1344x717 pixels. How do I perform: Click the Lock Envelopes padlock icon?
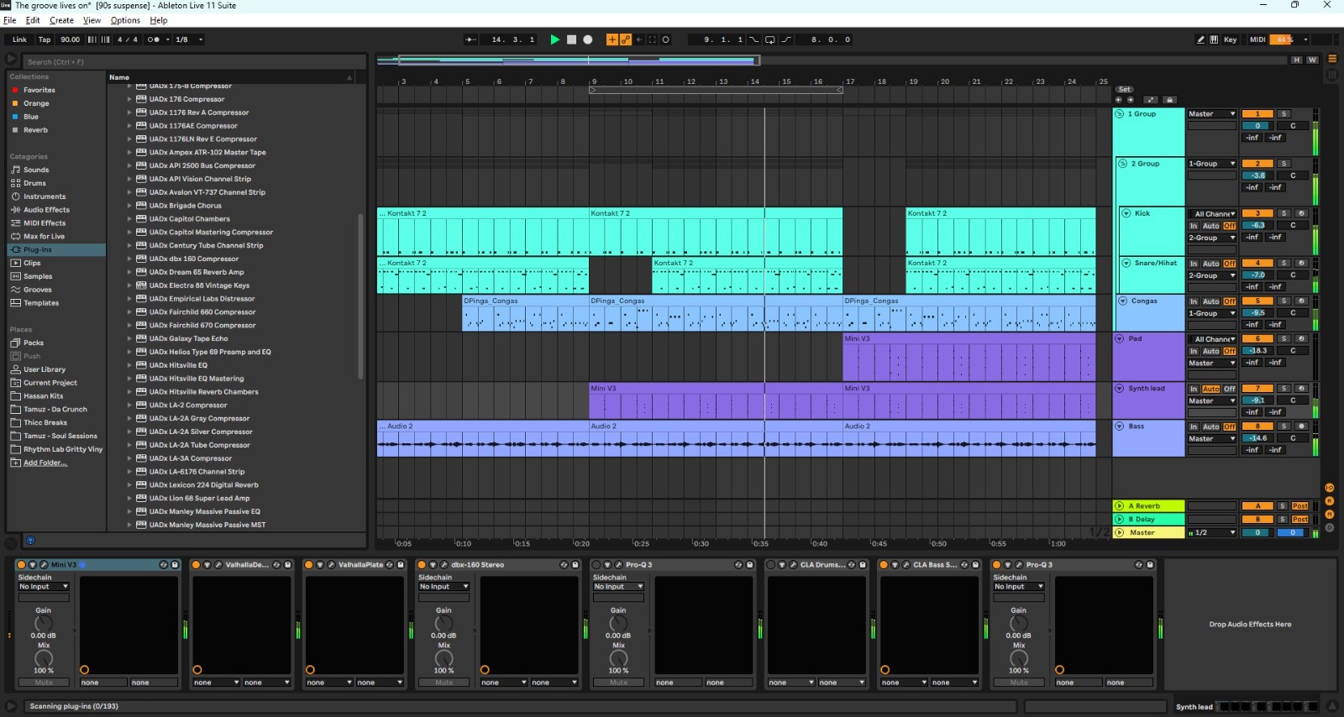(x=1168, y=100)
